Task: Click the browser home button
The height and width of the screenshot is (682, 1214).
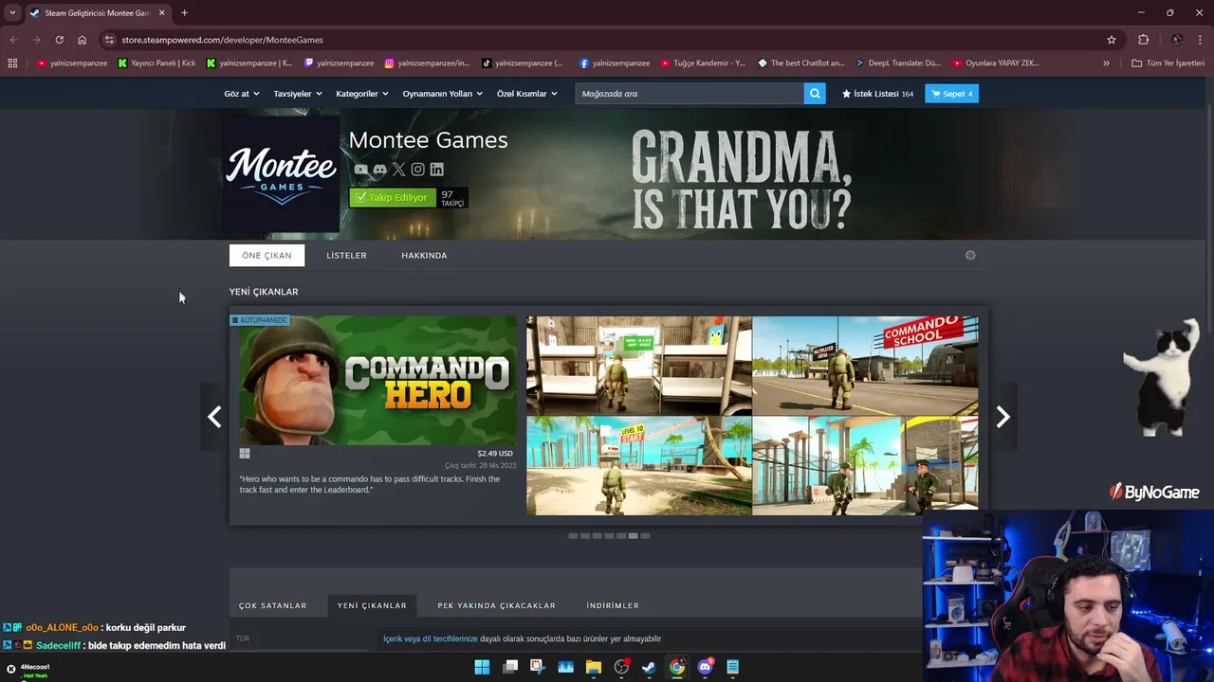Action: pos(82,40)
